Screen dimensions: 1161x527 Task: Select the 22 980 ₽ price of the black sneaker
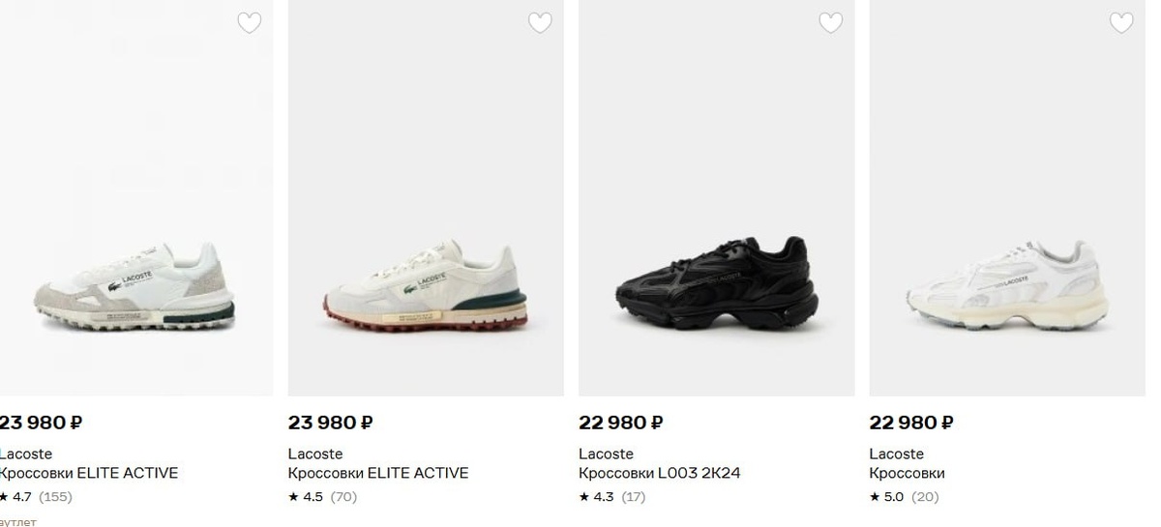[621, 423]
